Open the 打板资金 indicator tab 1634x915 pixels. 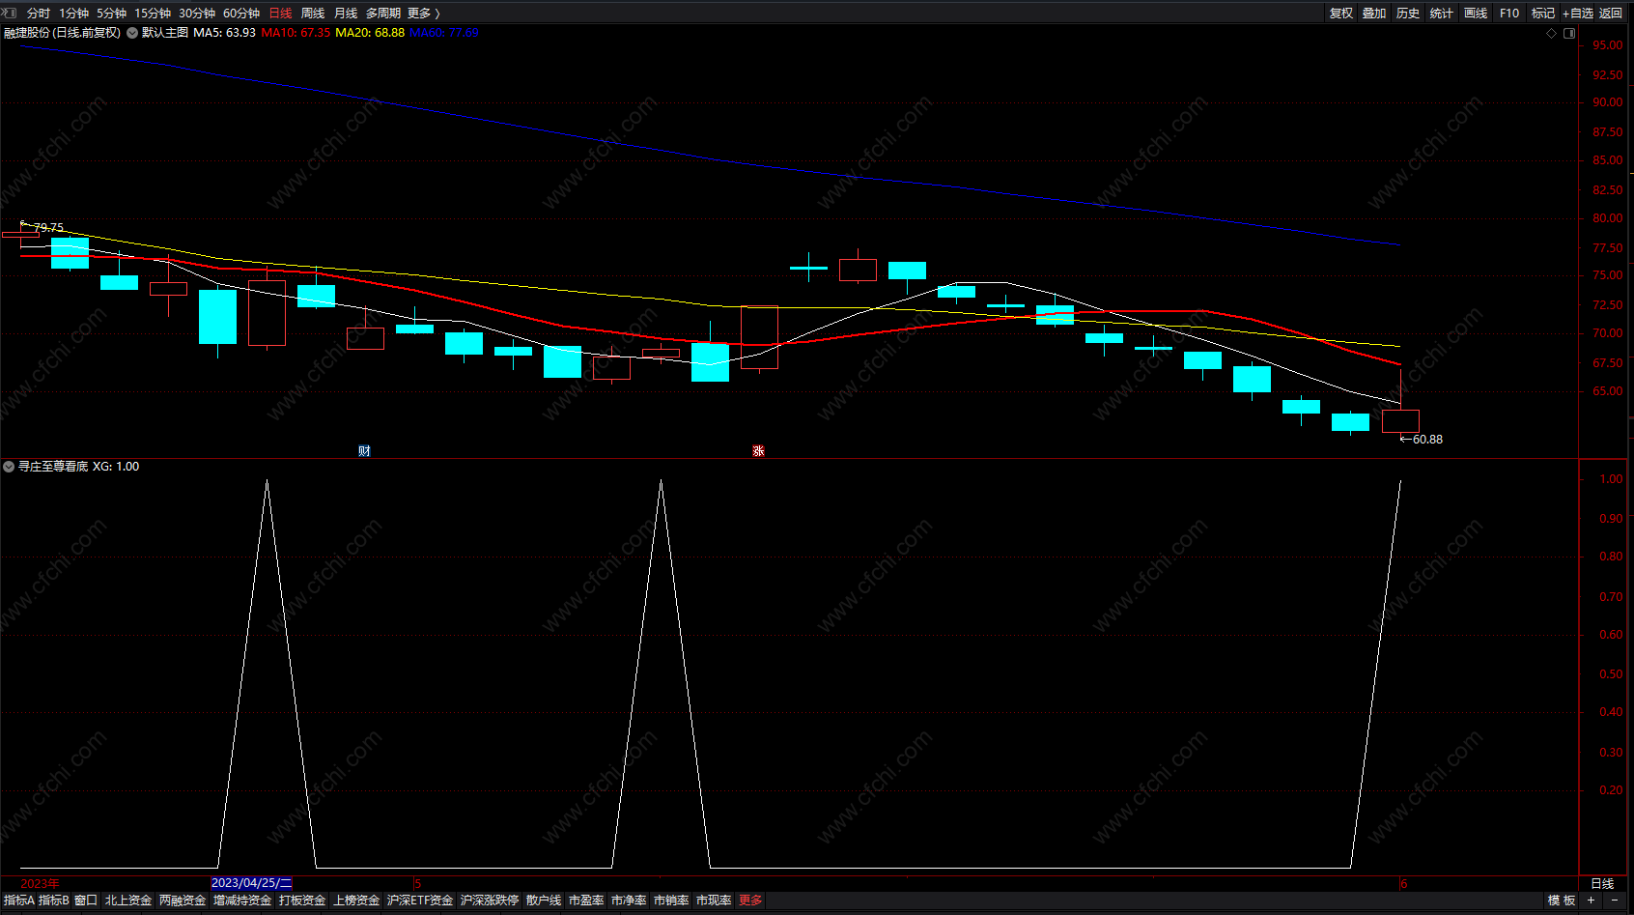point(302,901)
